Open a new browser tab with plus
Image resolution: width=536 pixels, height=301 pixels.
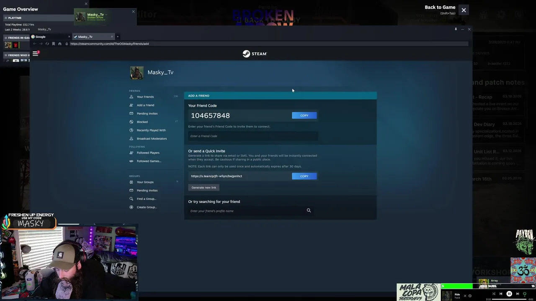[x=118, y=37]
